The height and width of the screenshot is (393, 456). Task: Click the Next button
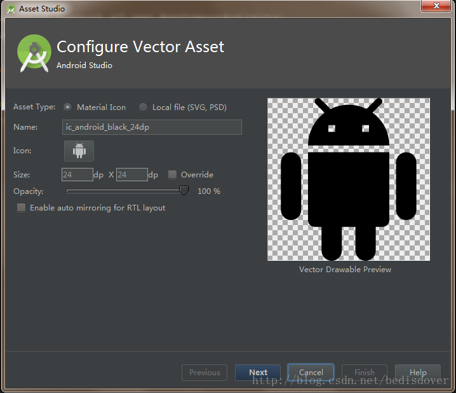coord(258,372)
